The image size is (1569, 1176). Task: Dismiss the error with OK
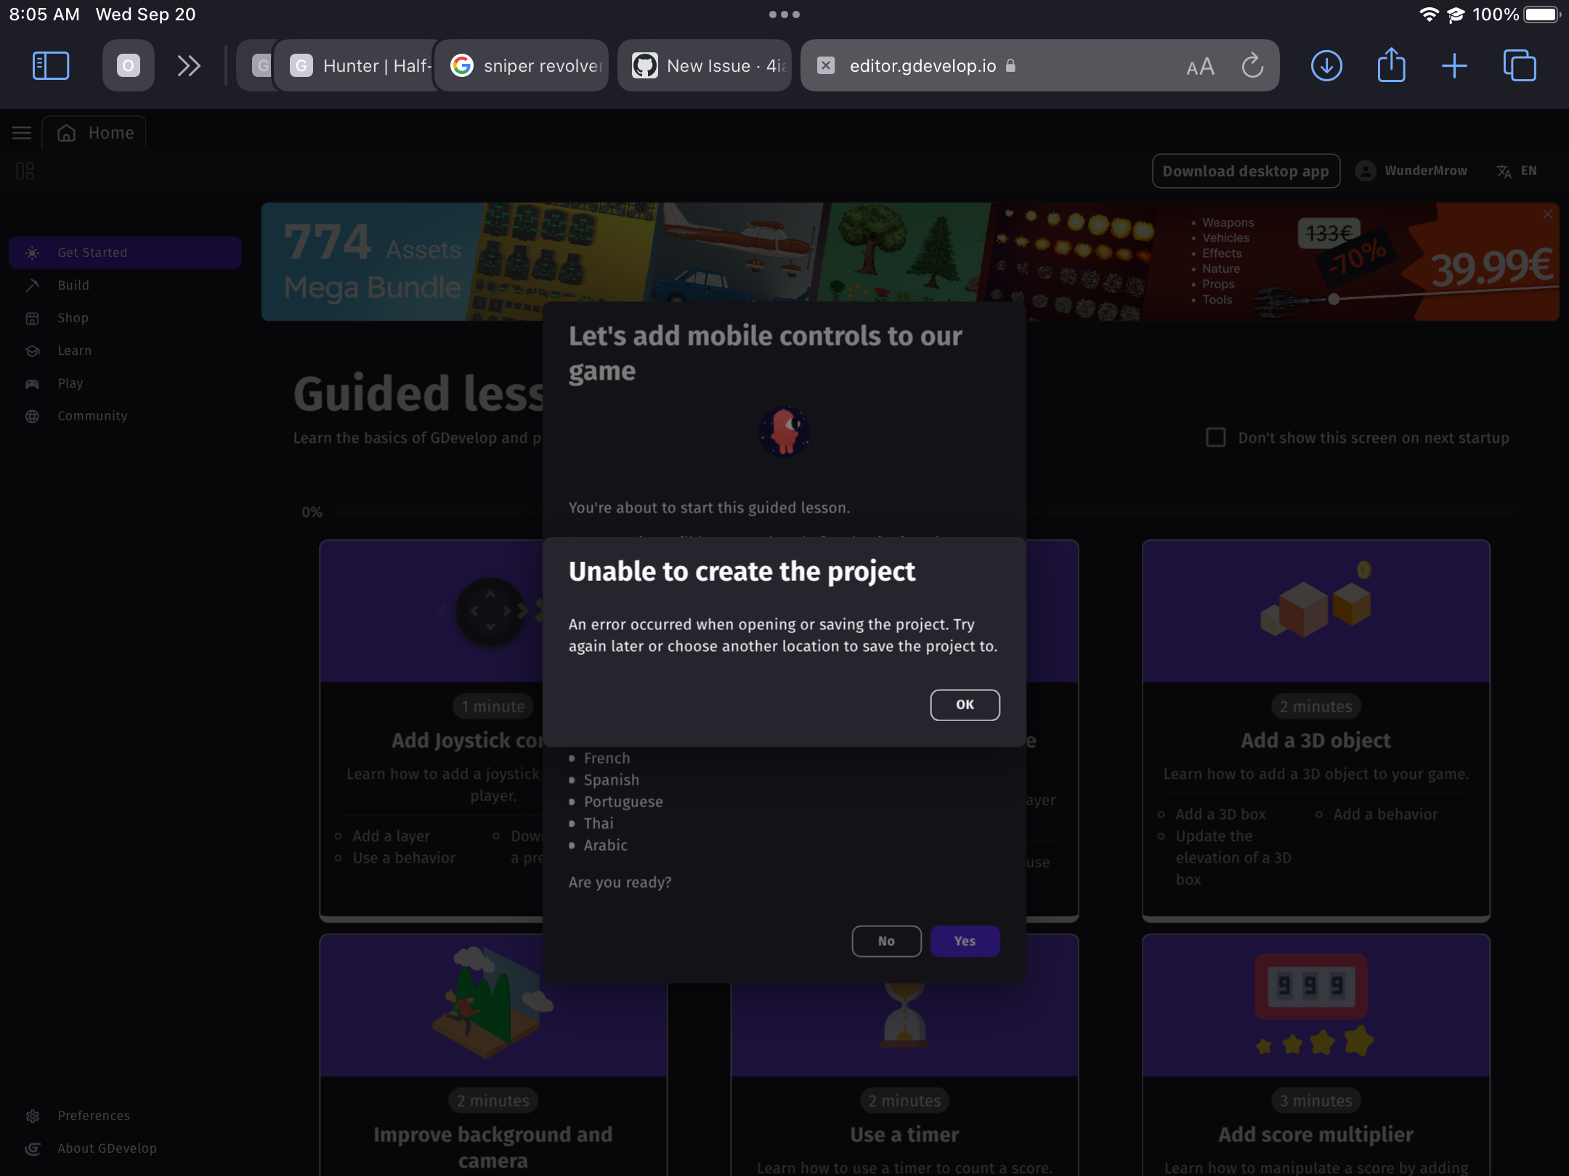point(965,704)
